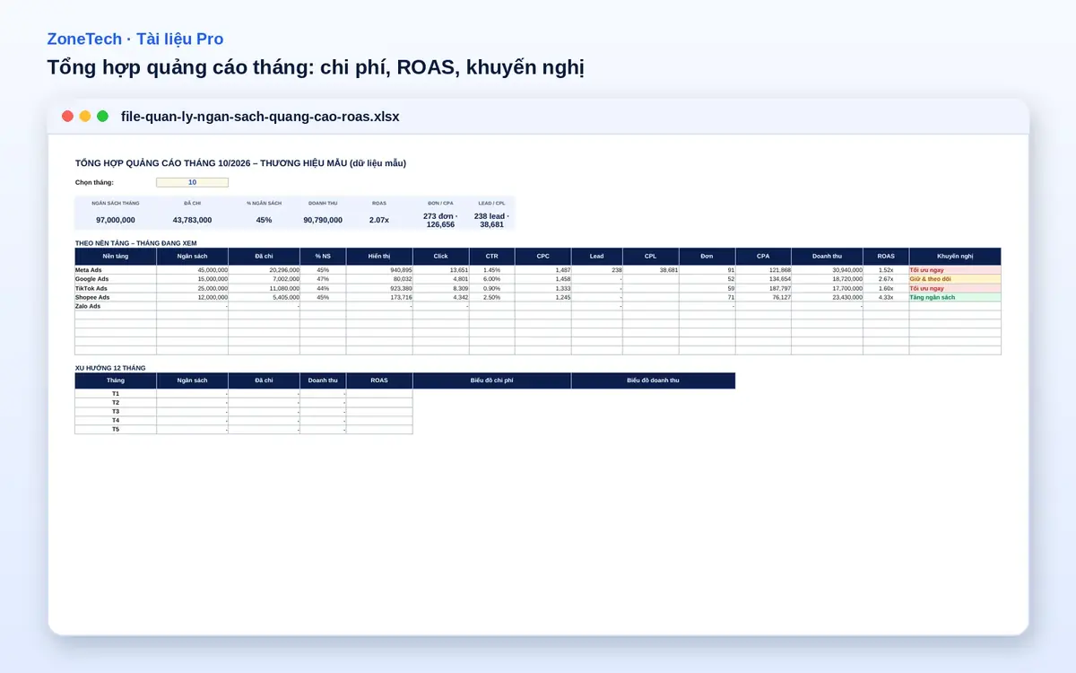Click the ZoneTech · Tài liệu Pro heading

click(x=135, y=39)
